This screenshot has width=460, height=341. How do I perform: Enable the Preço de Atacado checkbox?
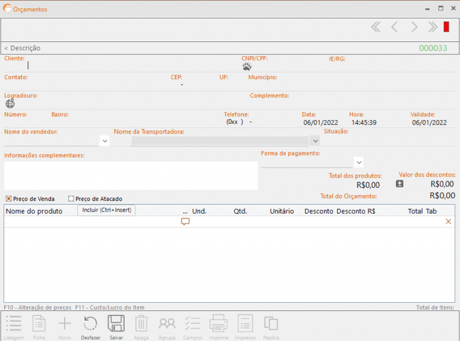pos(71,199)
